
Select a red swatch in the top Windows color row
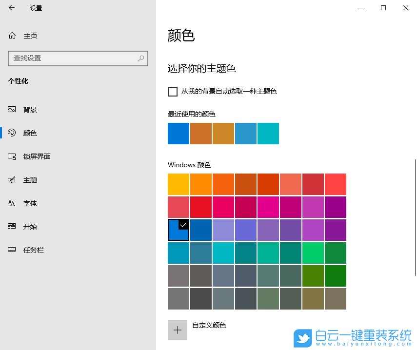click(x=313, y=184)
